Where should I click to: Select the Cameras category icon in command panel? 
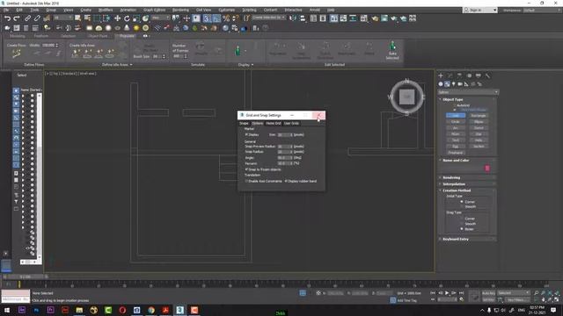[x=460, y=84]
